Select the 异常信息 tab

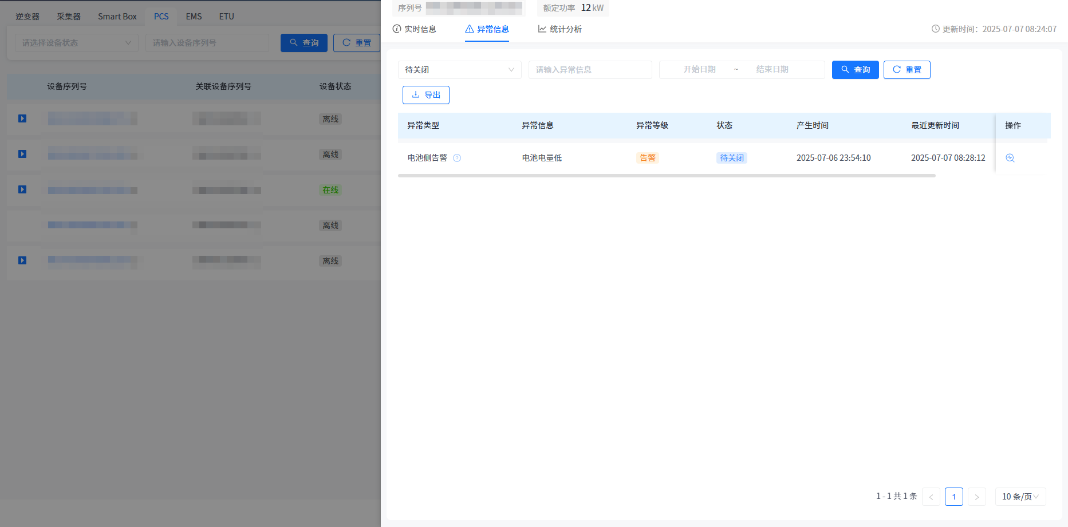coord(487,29)
